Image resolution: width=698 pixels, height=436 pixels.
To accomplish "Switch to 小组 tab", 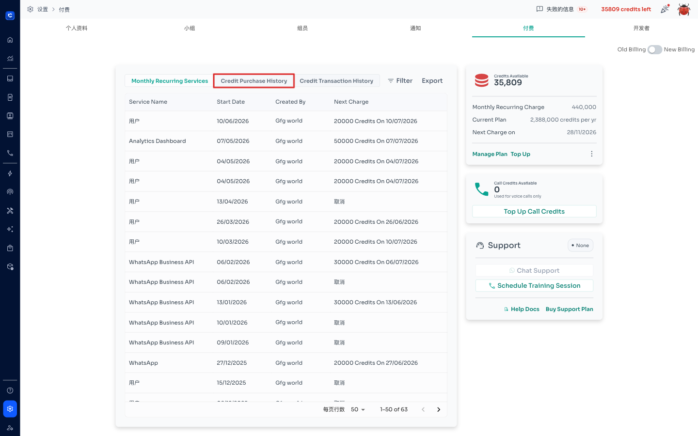I will coord(190,28).
